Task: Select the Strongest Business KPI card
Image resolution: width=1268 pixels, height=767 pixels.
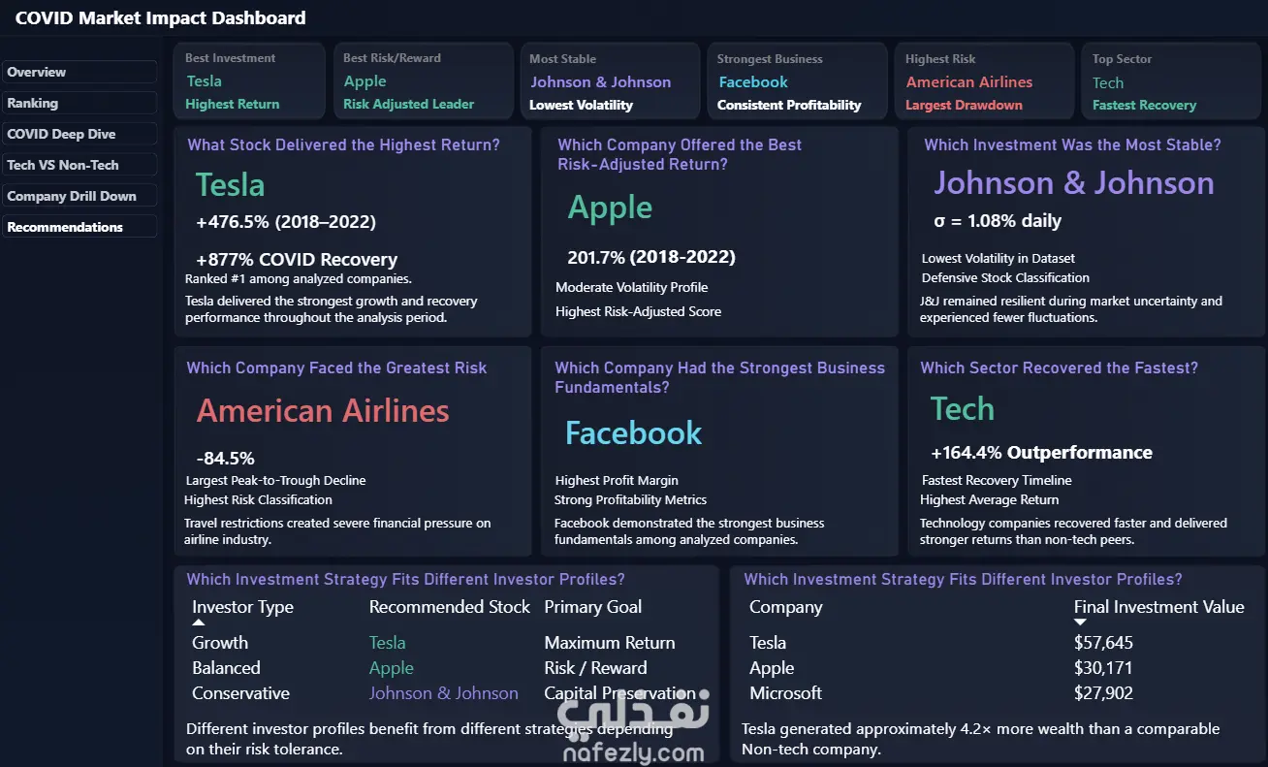Action: click(796, 81)
